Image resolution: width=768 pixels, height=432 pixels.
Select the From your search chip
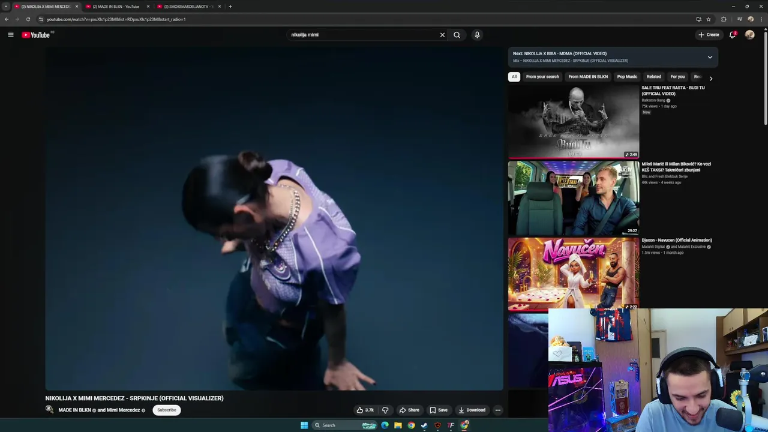point(542,77)
